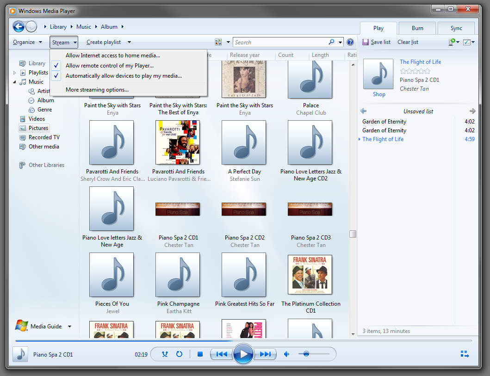490x376 pixels.
Task: Turn on shuffle in the playback bar
Action: 165,354
